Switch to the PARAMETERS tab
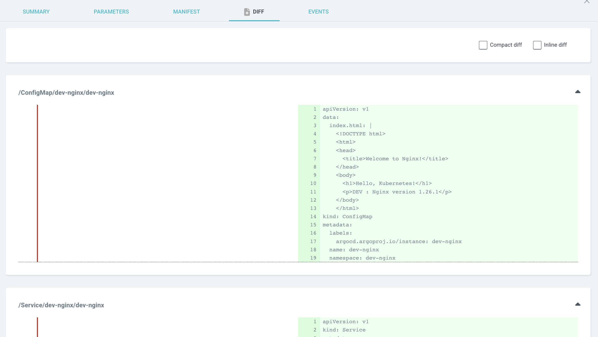This screenshot has height=337, width=598. tap(111, 12)
